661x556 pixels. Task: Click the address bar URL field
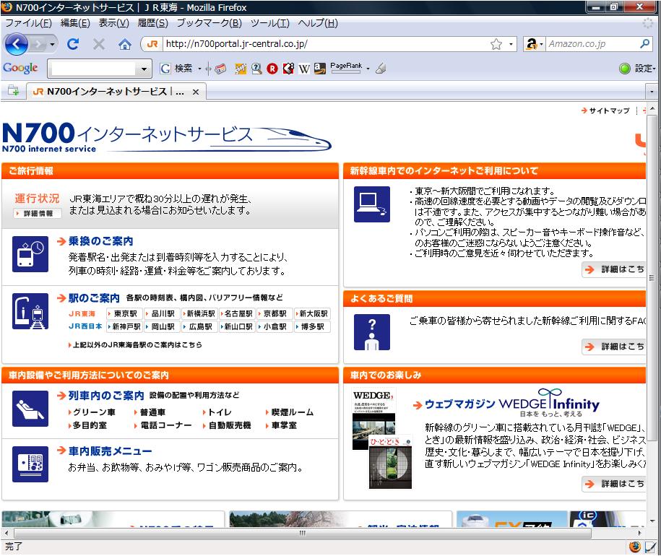[327, 44]
